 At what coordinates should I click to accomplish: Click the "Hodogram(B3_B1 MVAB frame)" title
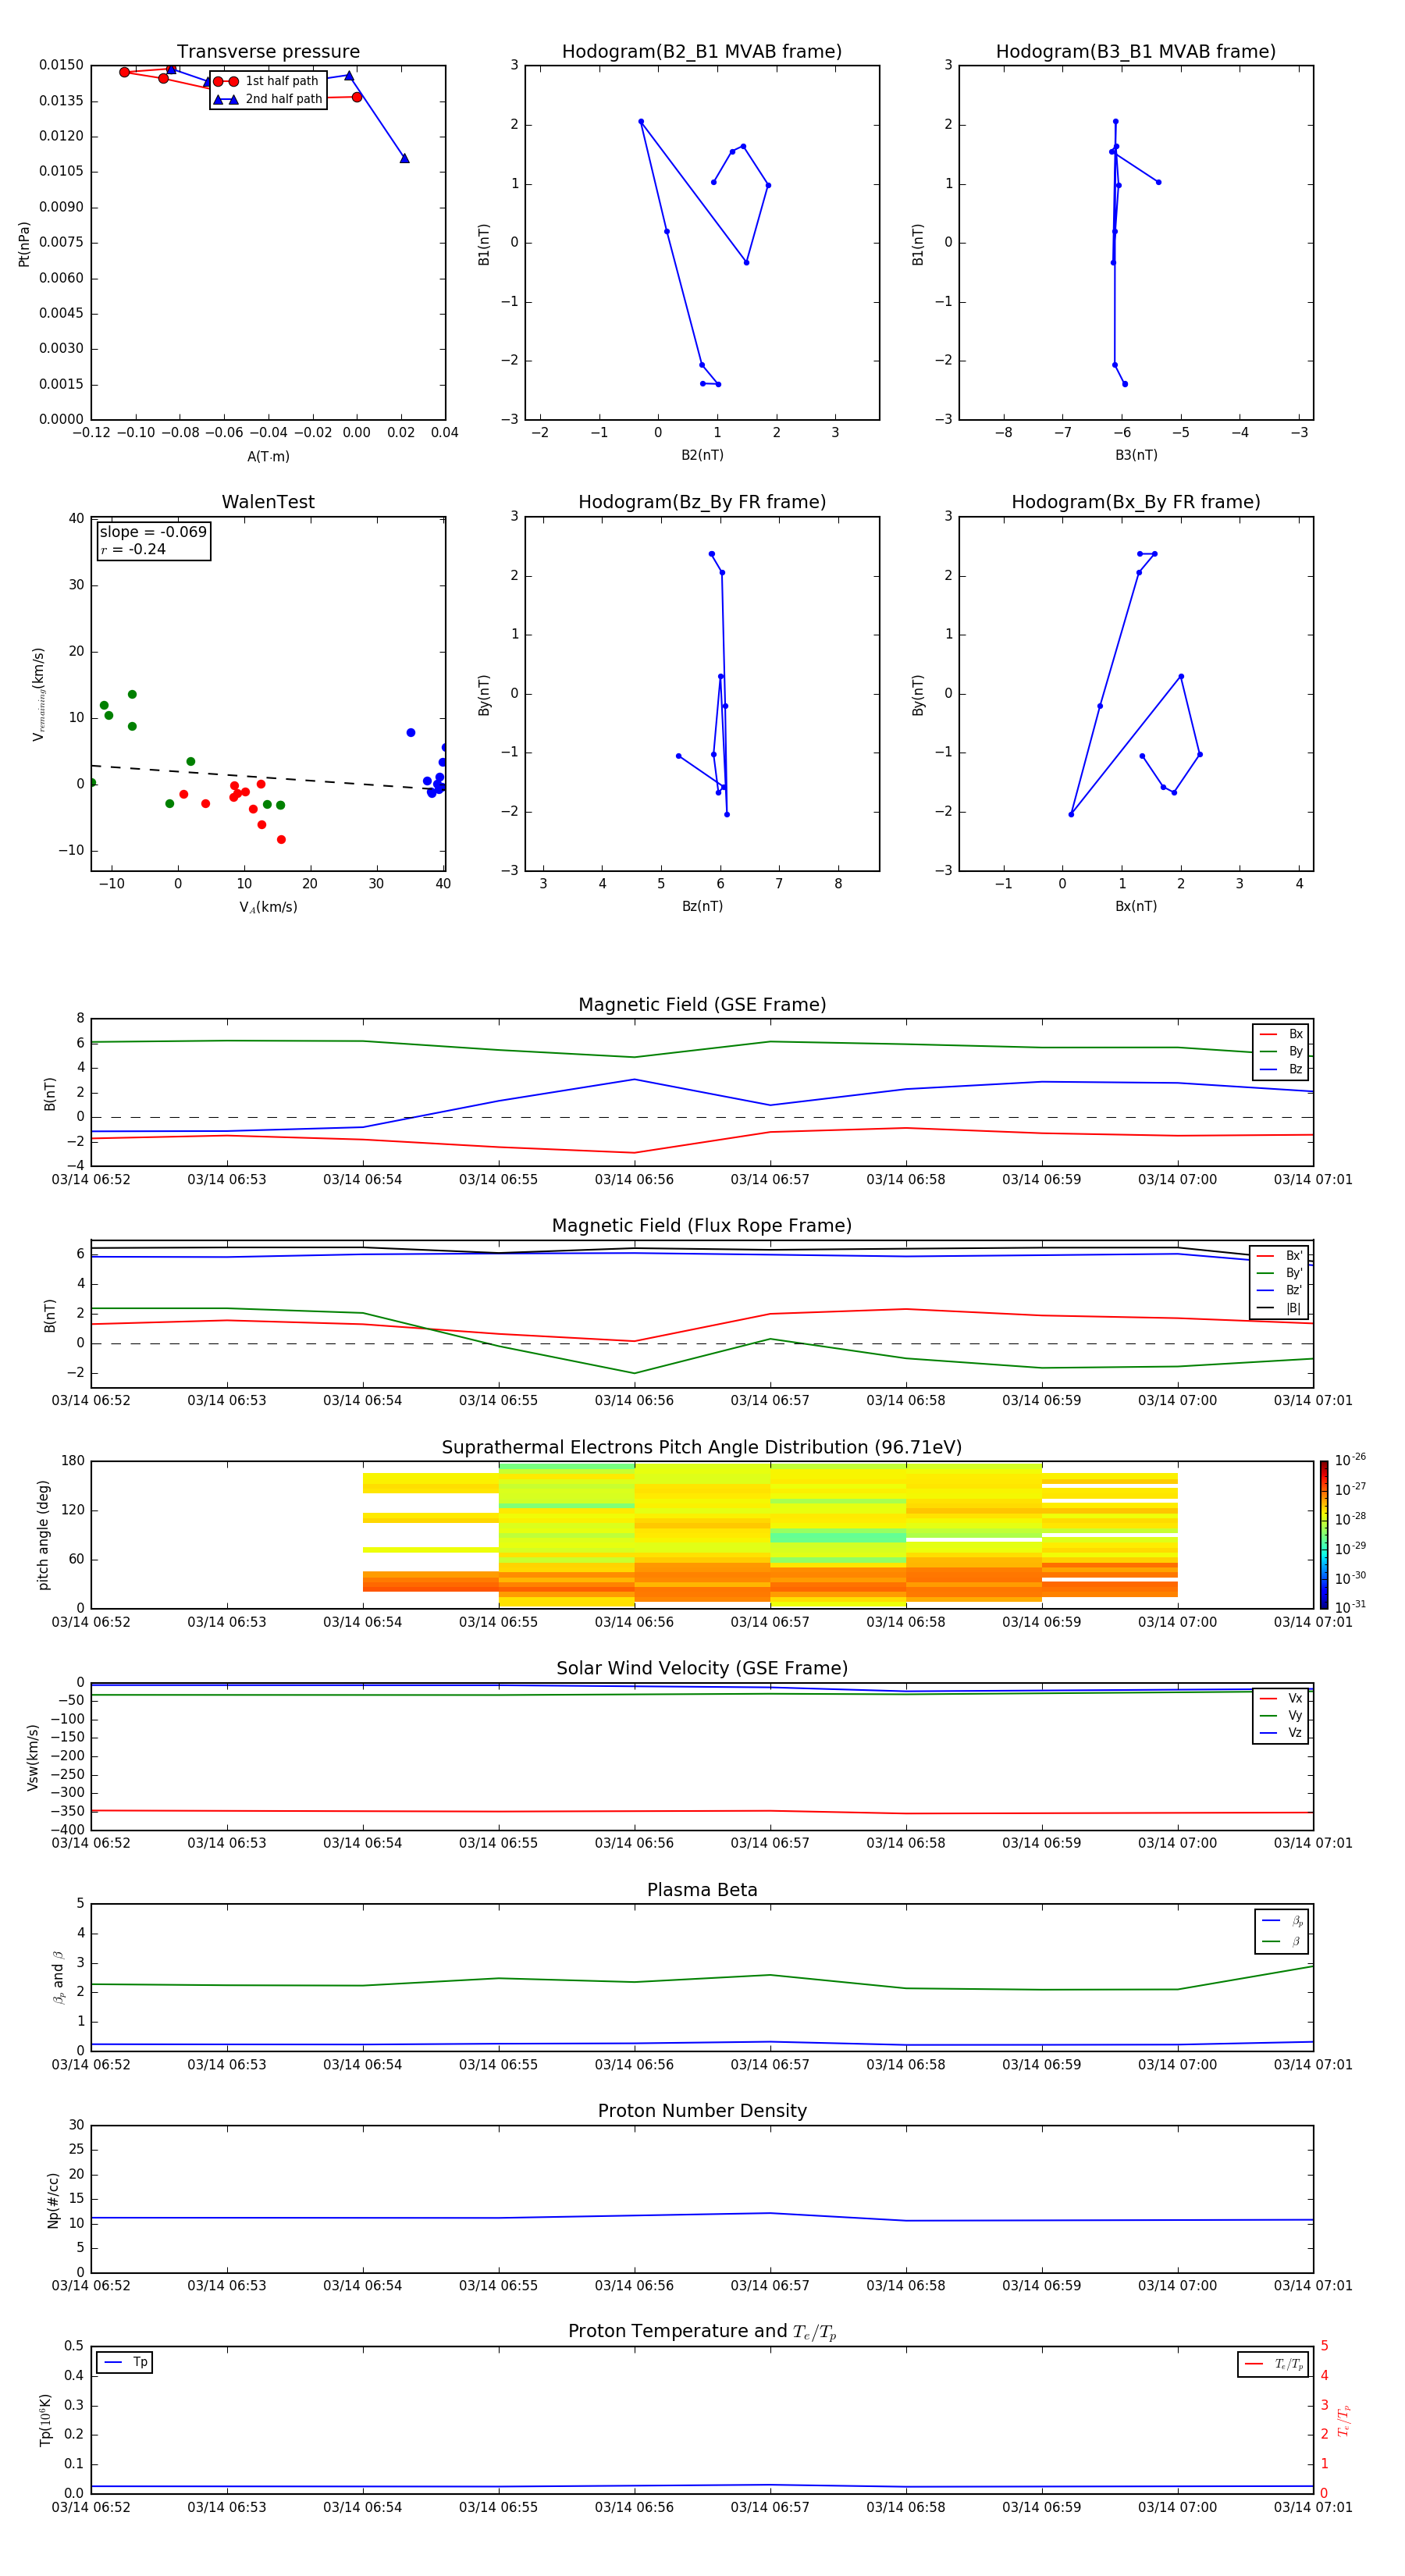(1136, 52)
